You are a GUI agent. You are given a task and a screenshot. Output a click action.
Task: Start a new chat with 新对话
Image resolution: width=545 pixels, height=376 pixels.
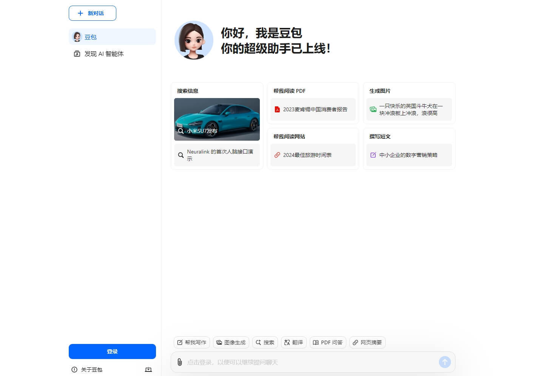[x=92, y=13]
